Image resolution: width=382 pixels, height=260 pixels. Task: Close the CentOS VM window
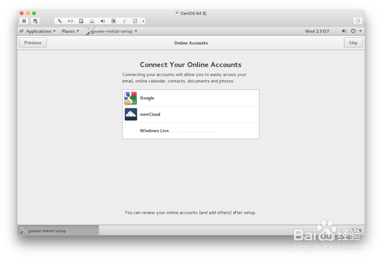22,13
